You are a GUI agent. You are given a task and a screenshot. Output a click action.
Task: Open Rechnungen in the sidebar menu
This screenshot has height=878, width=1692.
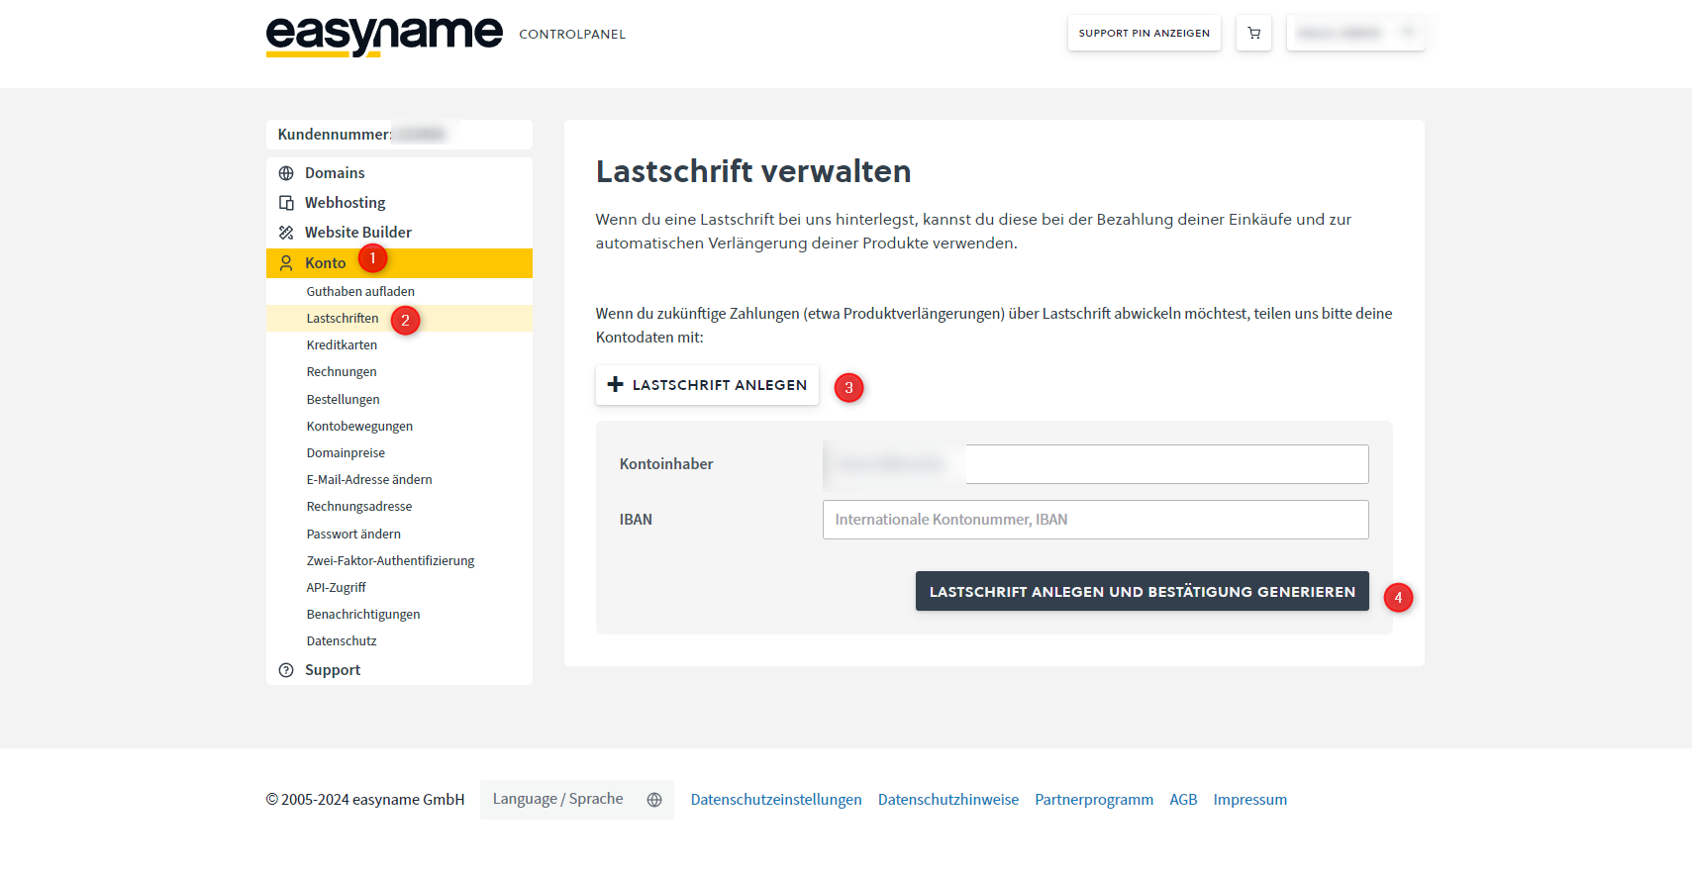(342, 372)
